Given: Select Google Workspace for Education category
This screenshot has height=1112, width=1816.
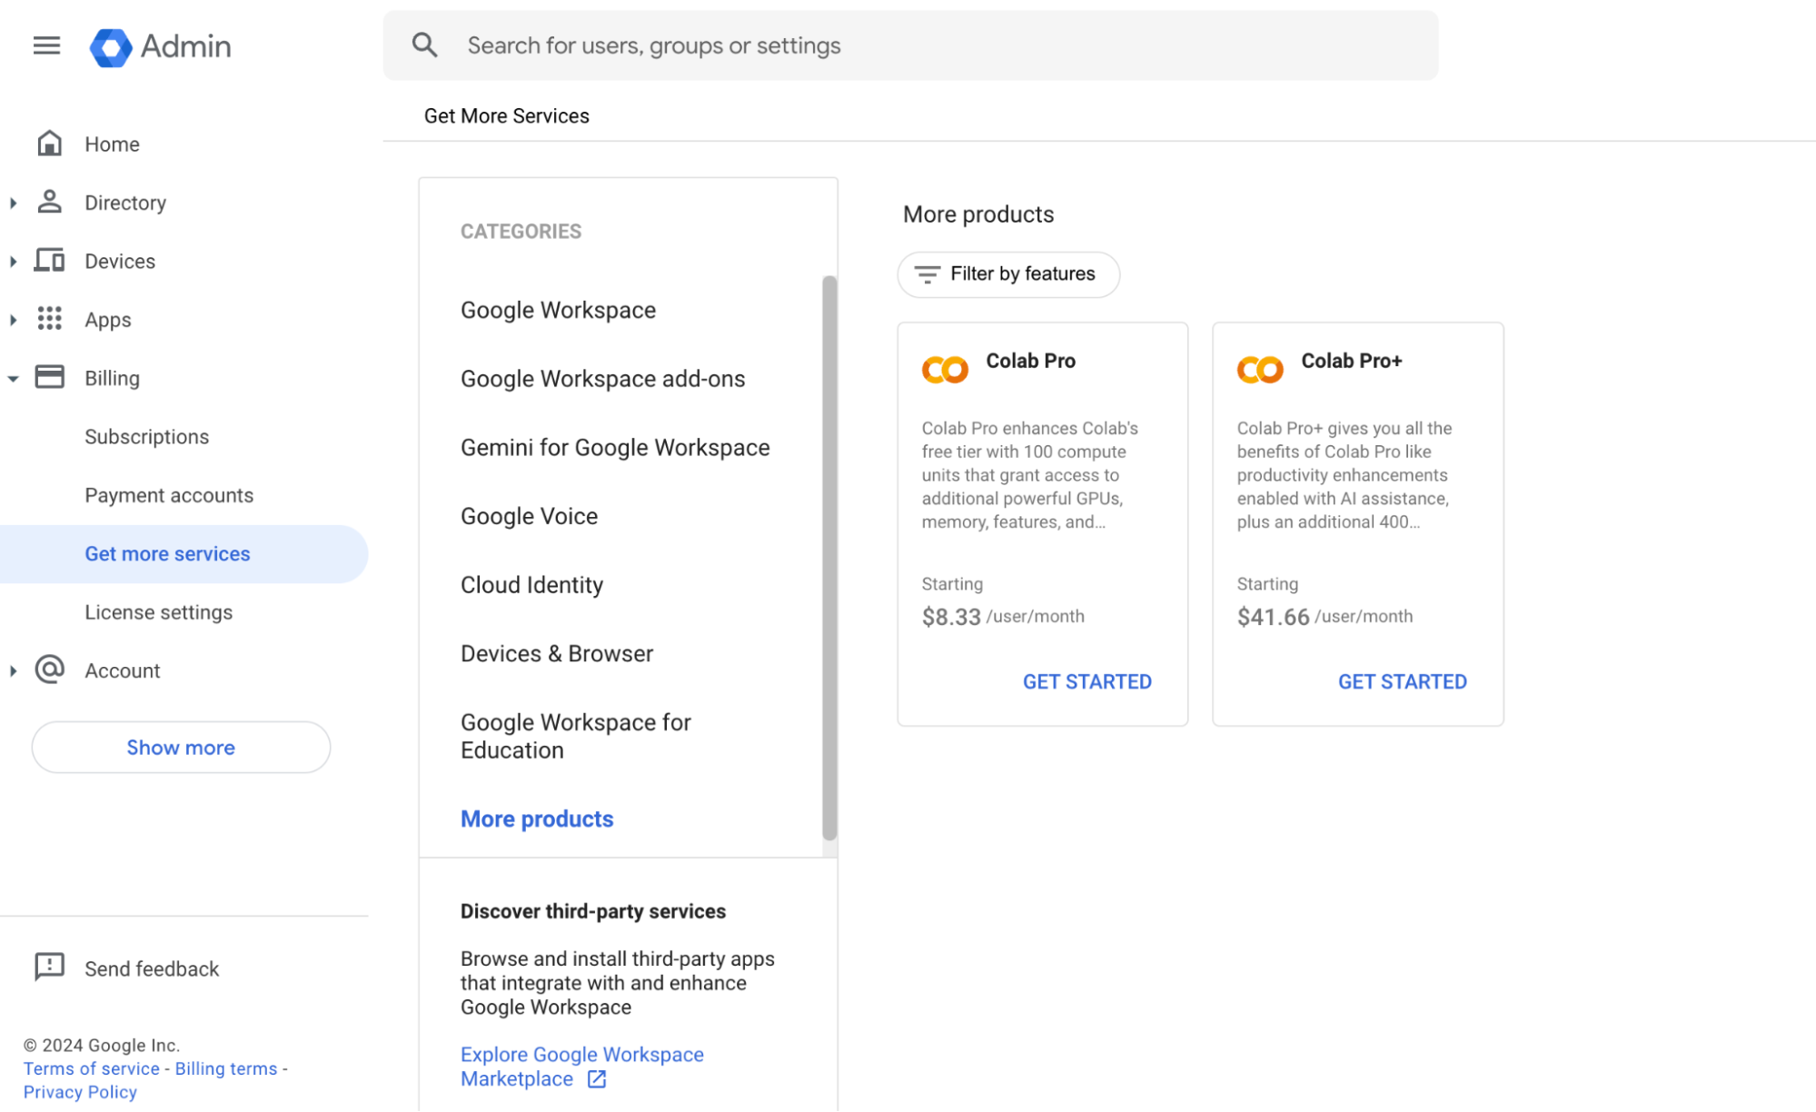Looking at the screenshot, I should click(576, 736).
